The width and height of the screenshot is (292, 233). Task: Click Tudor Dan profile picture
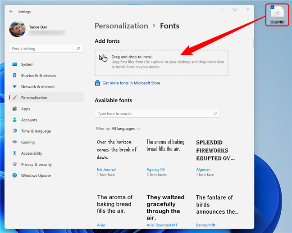click(17, 29)
